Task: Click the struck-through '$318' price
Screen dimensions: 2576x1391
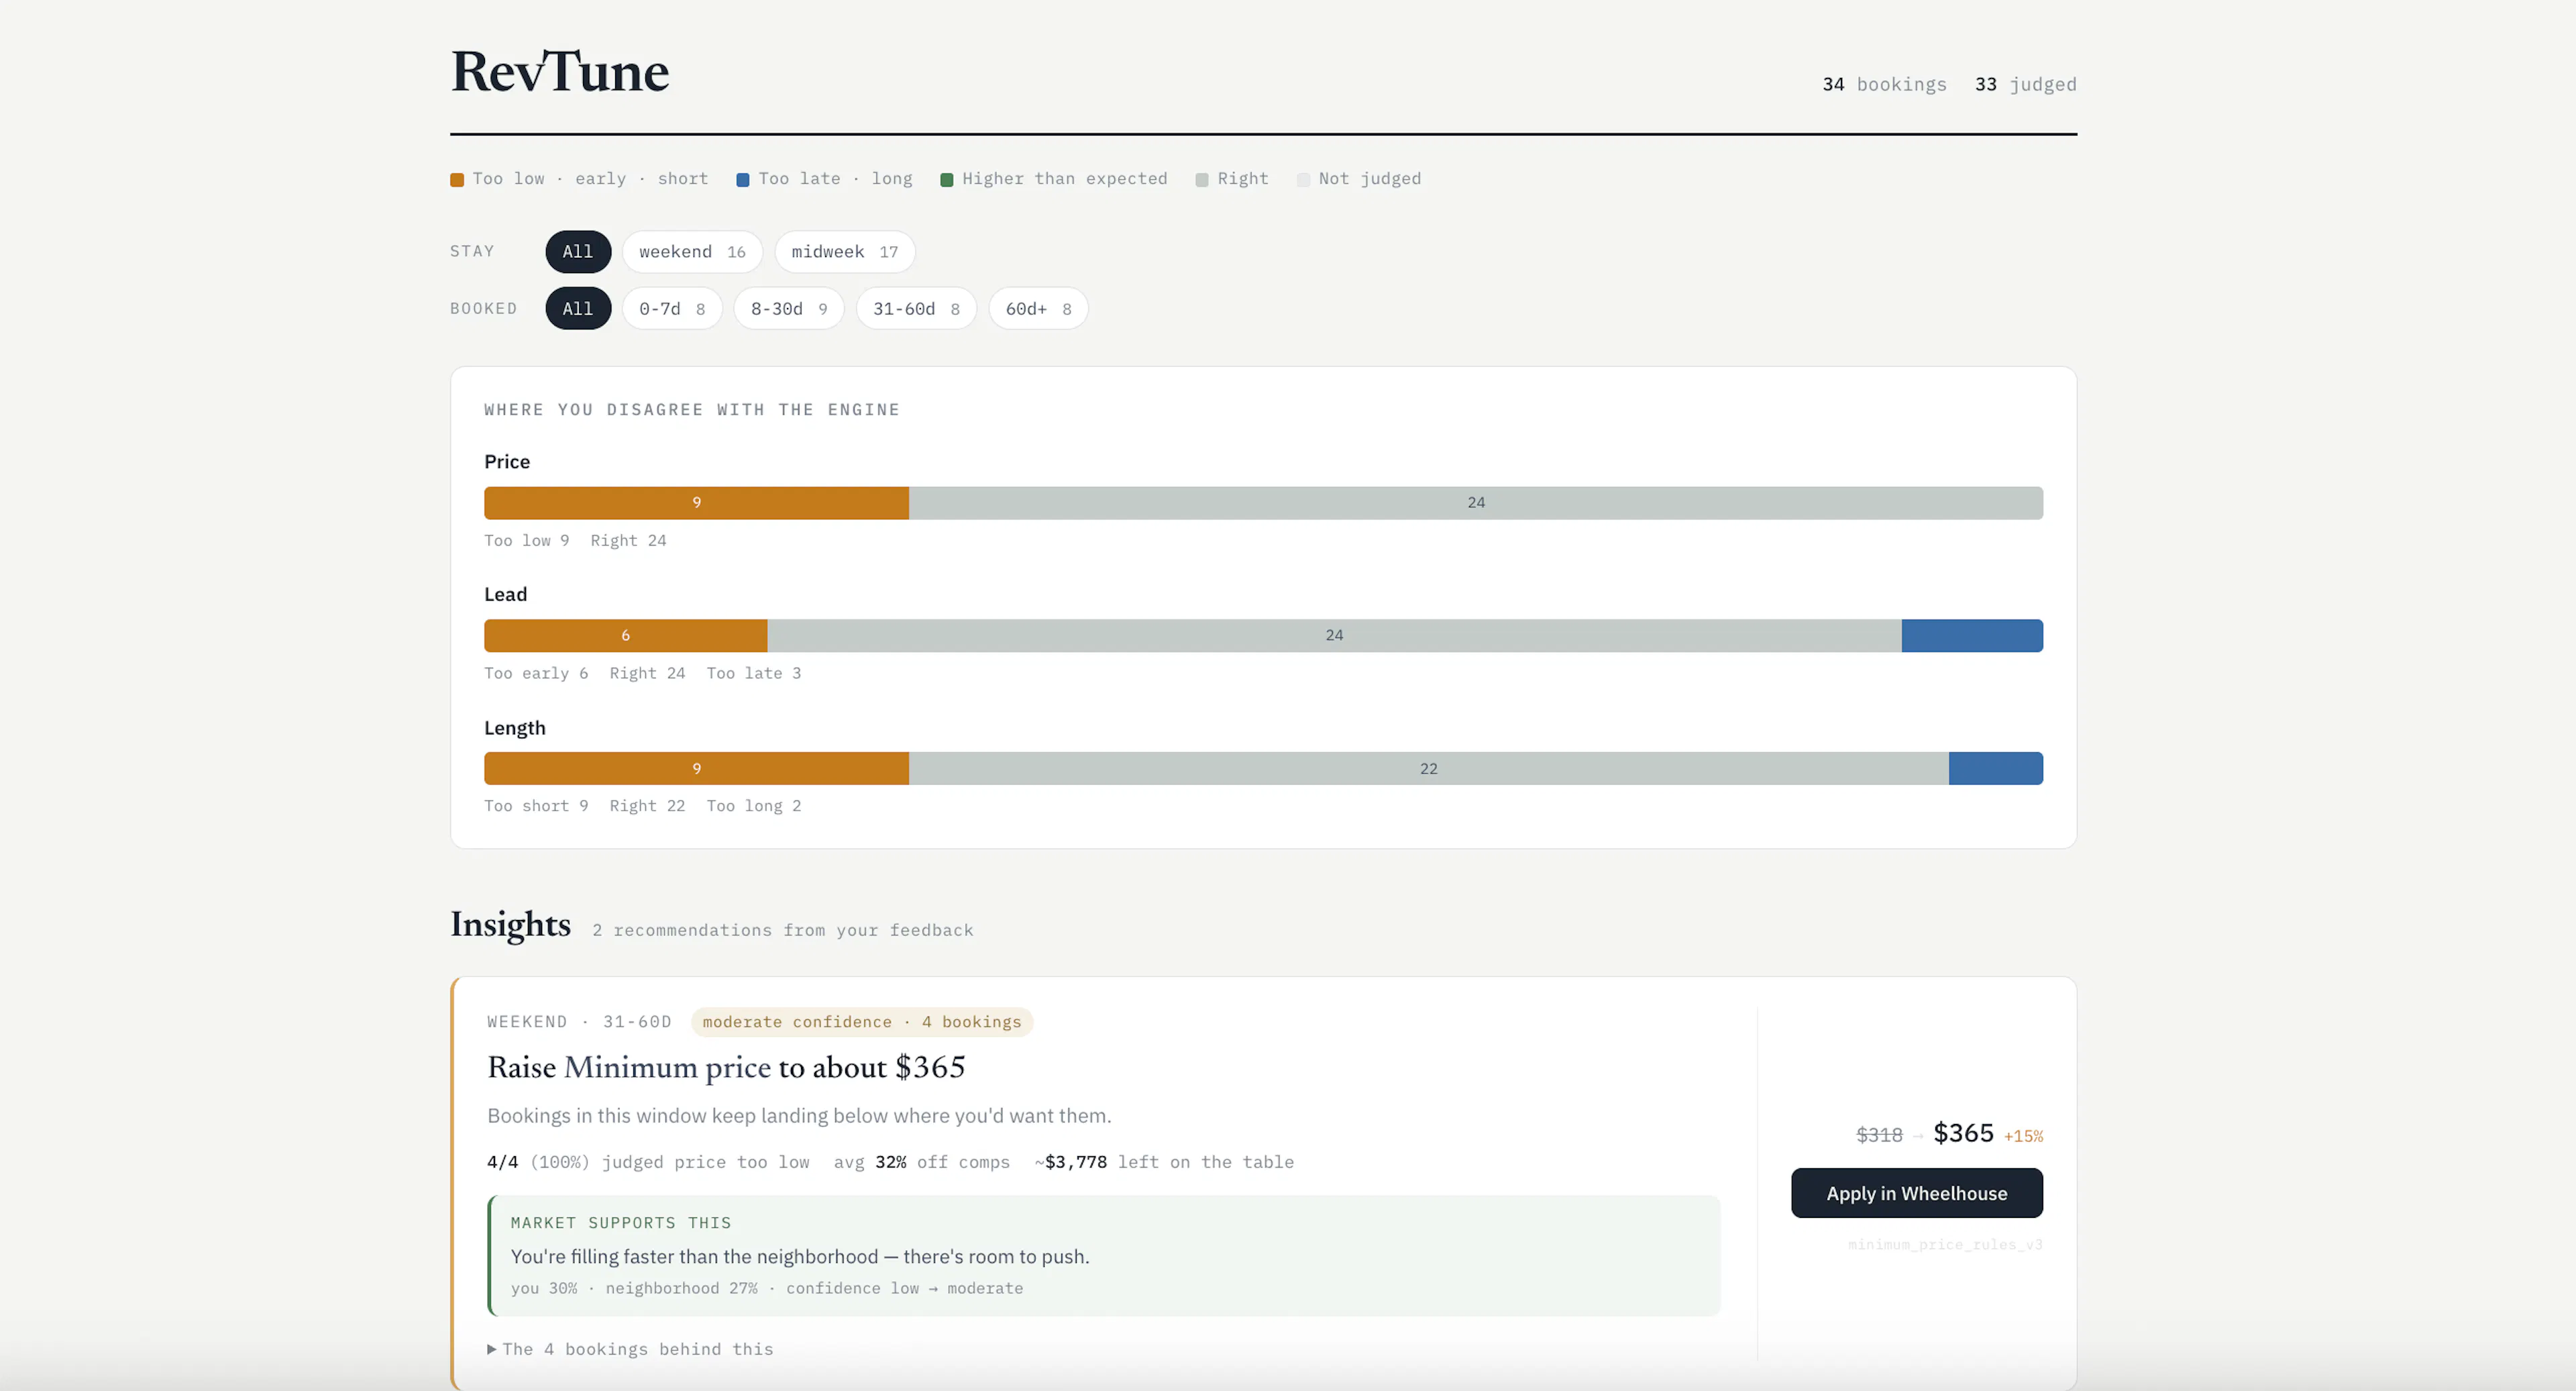Action: (1879, 1135)
